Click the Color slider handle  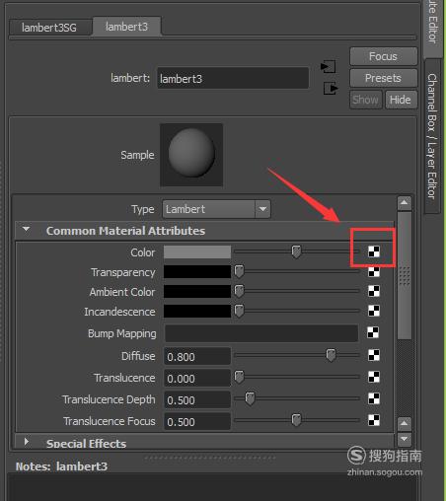296,251
